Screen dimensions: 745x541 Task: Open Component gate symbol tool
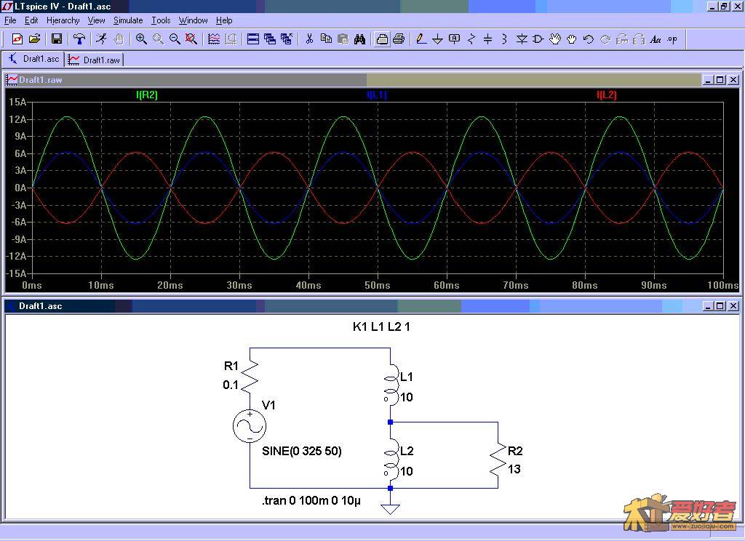click(x=538, y=39)
